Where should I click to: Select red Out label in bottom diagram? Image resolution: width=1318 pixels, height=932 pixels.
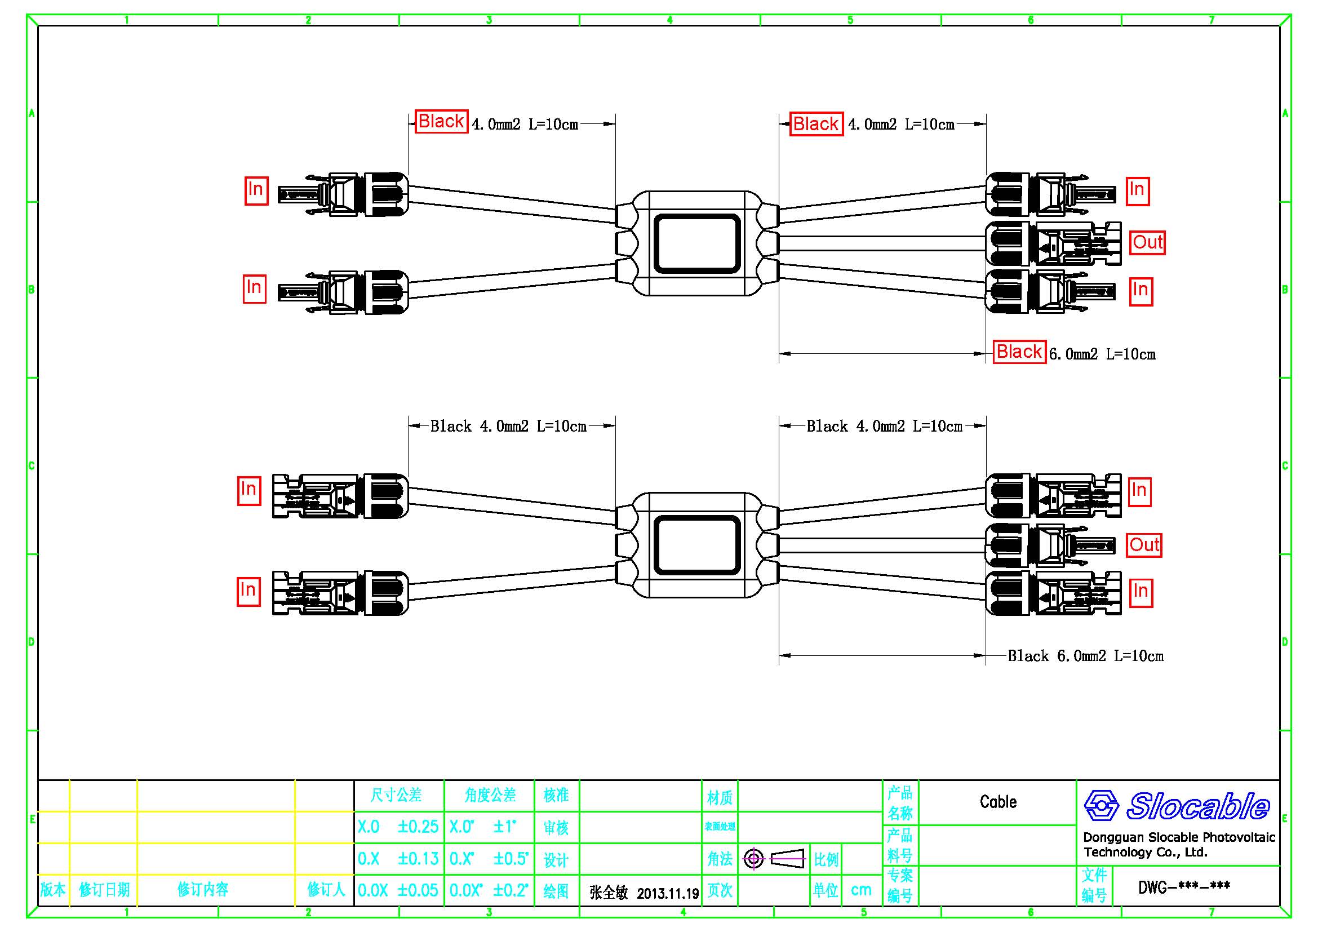click(x=1144, y=545)
